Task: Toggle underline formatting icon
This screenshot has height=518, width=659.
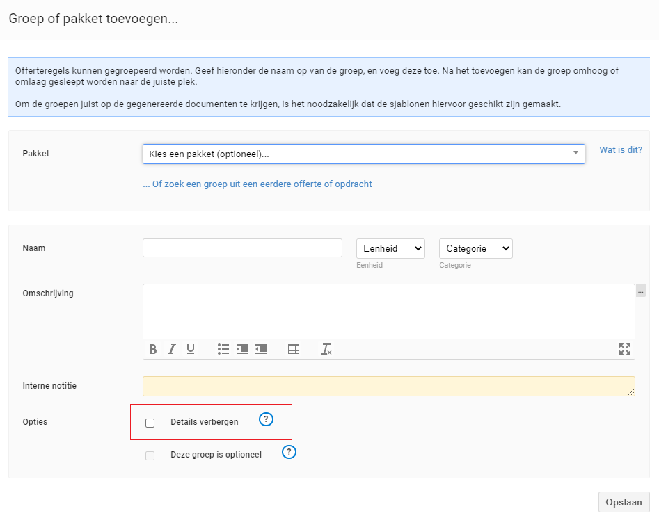Action: point(191,349)
